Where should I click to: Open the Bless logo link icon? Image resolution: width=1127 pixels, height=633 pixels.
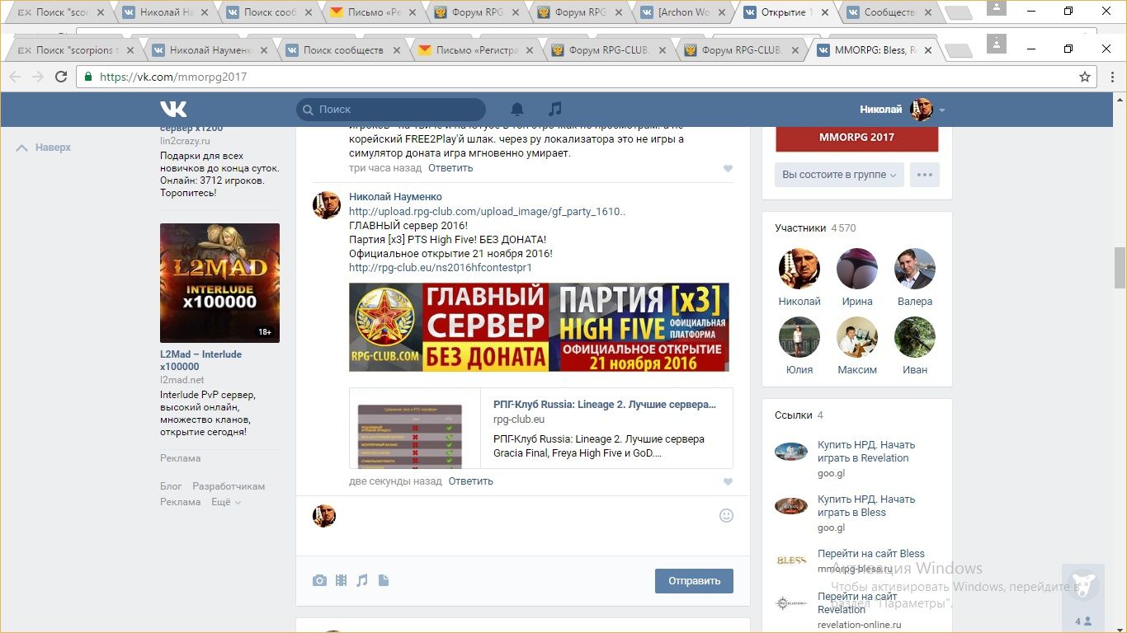(791, 560)
